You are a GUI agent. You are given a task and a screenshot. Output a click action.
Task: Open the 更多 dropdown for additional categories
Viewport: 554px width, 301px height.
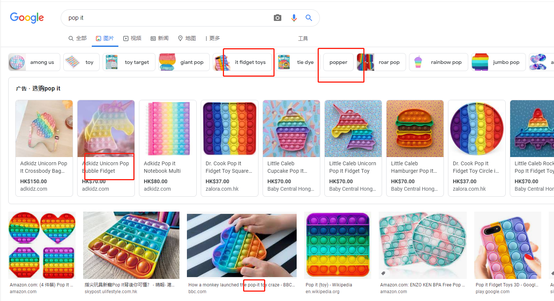(x=212, y=38)
